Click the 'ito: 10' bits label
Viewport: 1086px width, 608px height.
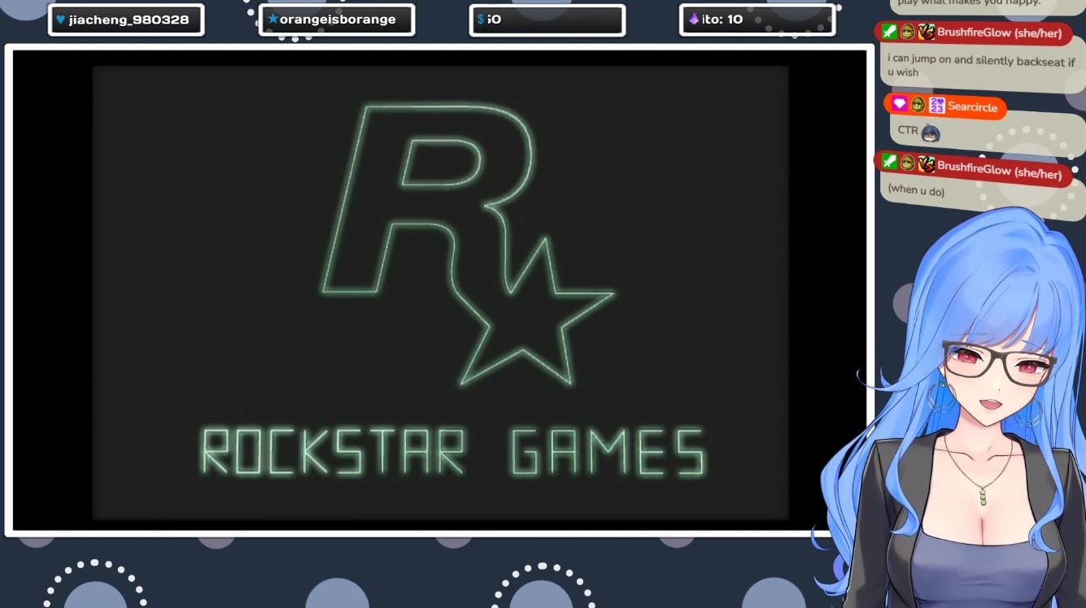tap(722, 20)
